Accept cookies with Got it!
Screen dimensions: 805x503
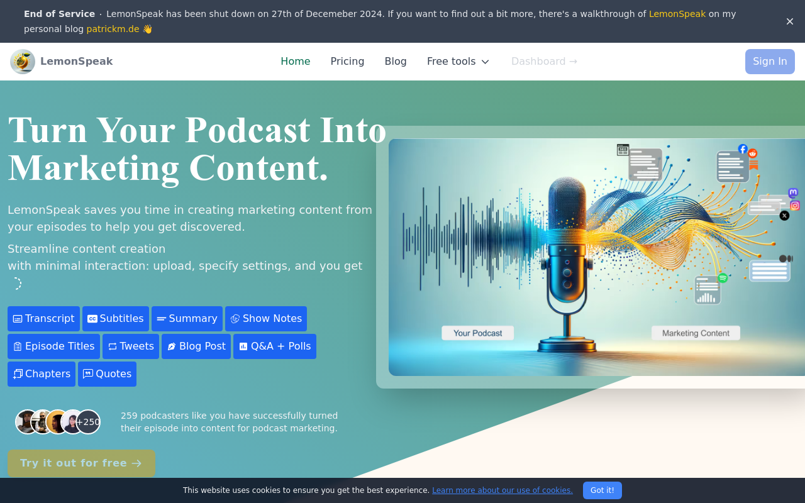602,490
